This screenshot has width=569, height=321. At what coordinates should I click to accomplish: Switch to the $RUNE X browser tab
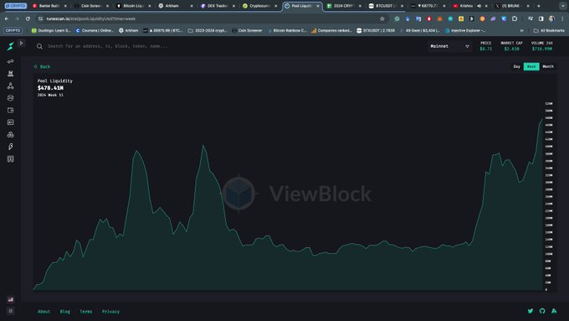point(512,6)
